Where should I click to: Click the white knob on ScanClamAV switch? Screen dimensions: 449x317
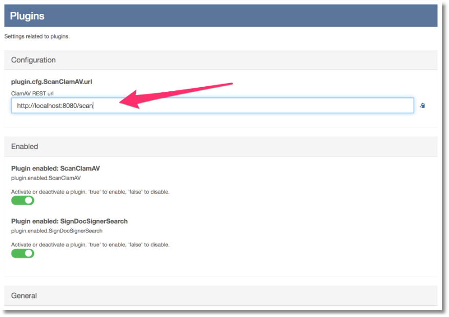[29, 201]
